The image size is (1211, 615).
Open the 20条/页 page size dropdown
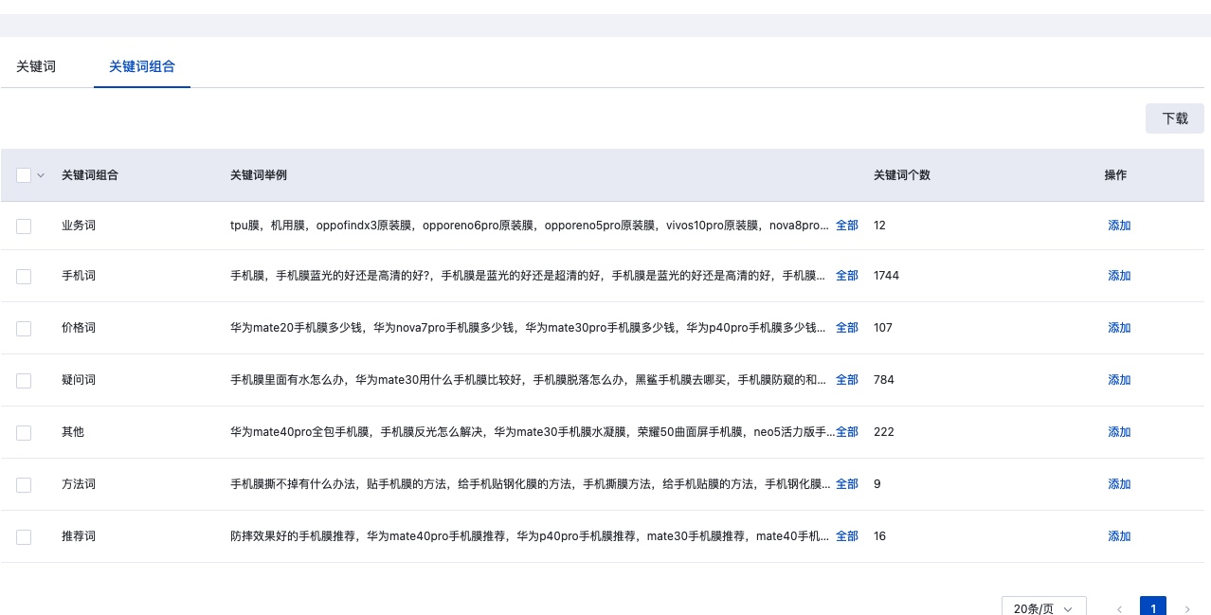[x=1042, y=608]
